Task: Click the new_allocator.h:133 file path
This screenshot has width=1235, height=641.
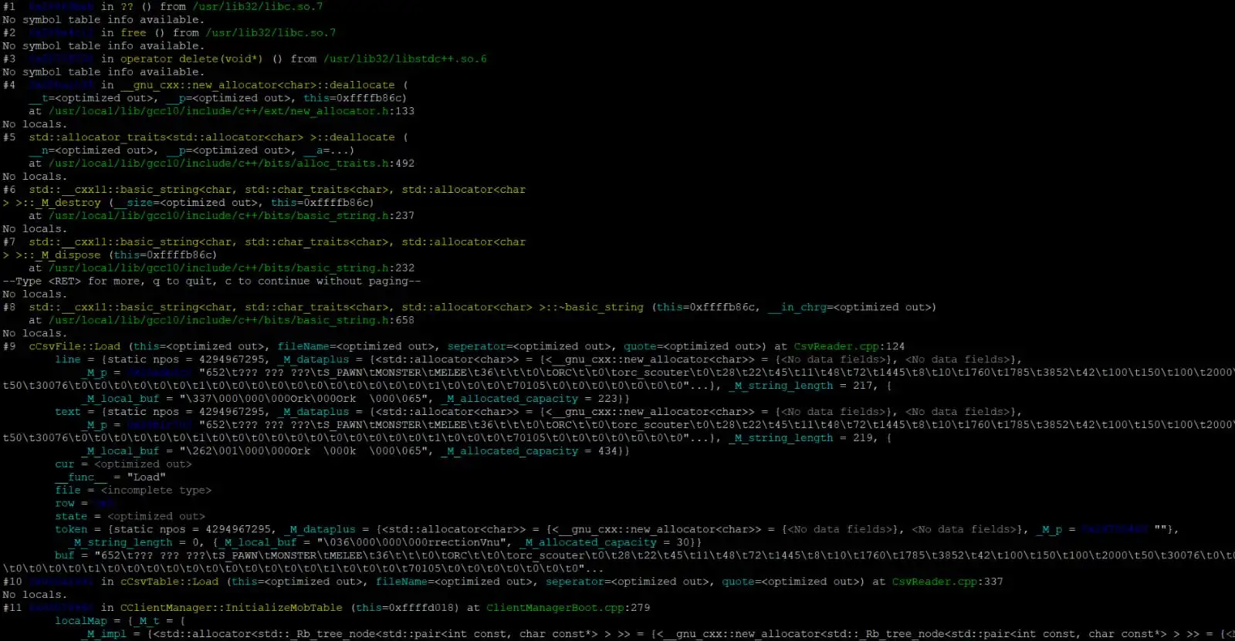Action: point(232,111)
